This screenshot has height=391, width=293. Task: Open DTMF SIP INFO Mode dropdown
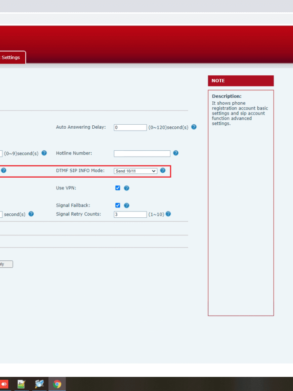(x=135, y=171)
